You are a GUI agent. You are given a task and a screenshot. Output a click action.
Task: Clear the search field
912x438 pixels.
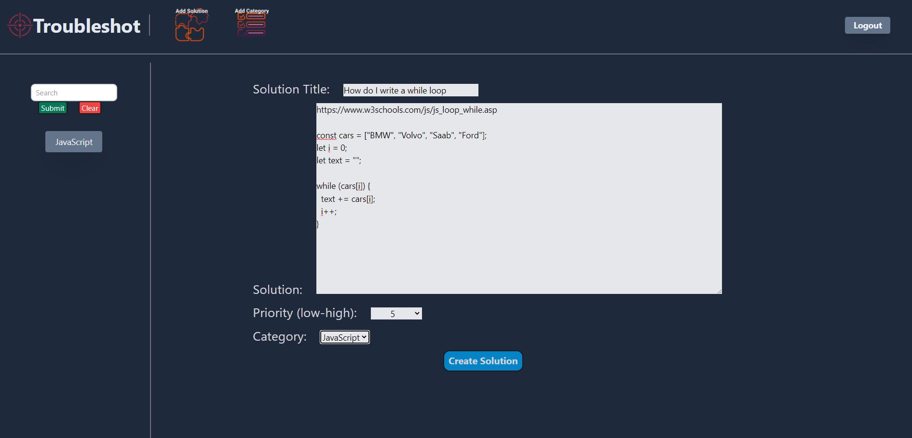coord(90,108)
